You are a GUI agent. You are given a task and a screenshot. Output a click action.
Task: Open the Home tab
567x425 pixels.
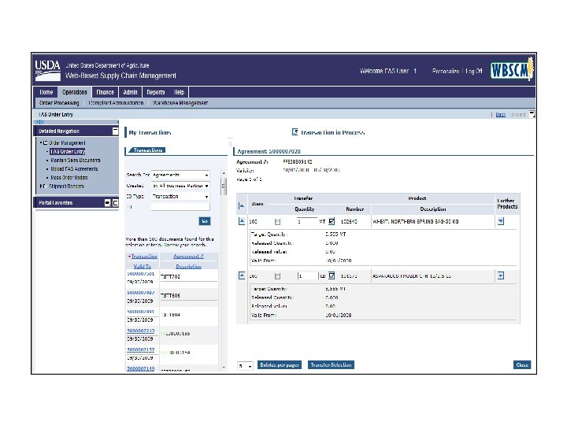tap(46, 92)
